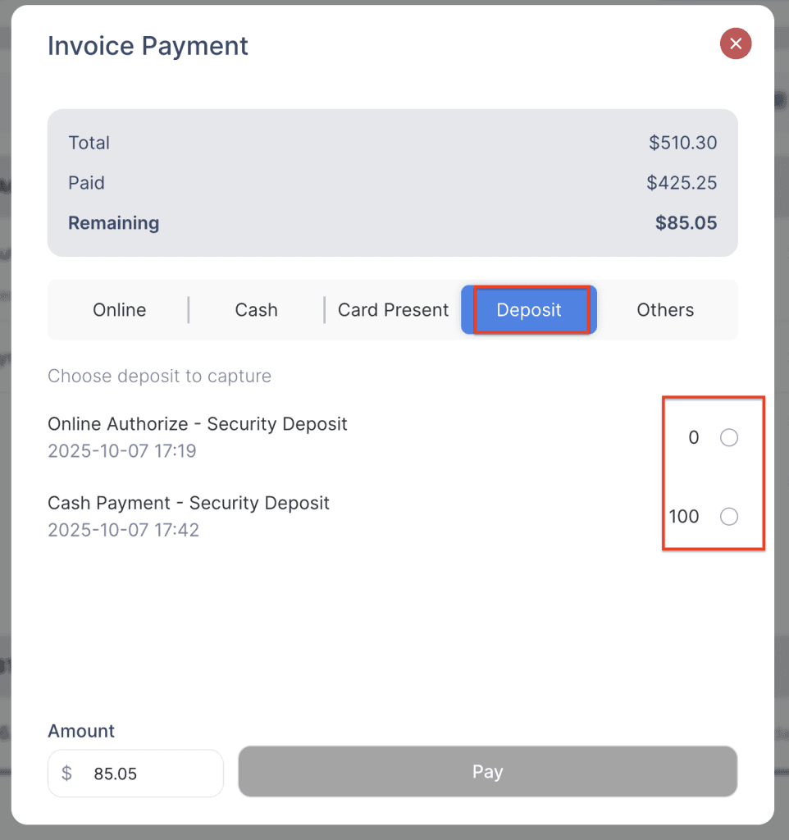This screenshot has height=840, width=789.
Task: Click the Paid $425.25 value
Action: [x=682, y=183]
